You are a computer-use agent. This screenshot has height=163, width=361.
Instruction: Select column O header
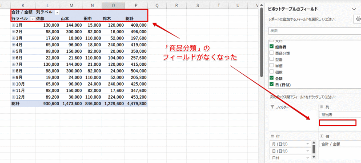coord(113,6)
